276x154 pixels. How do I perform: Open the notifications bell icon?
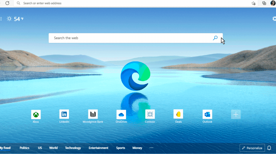point(269,148)
